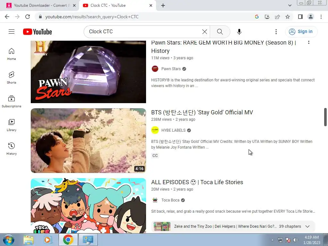Play the BTS Stay Gold thumbnail
The height and width of the screenshot is (246, 328).
click(x=88, y=141)
